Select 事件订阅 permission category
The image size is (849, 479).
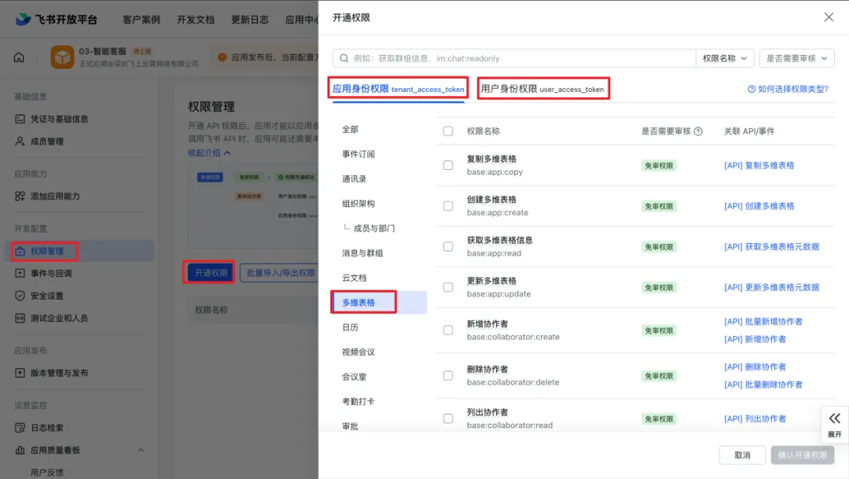pyautogui.click(x=358, y=154)
